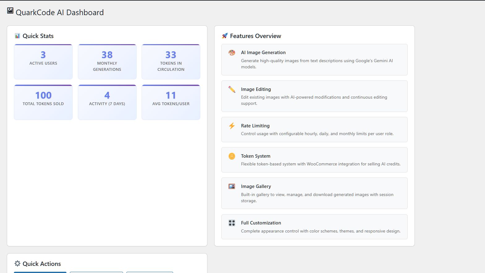
Task: Click the Features Overview heading text
Action: point(256,36)
